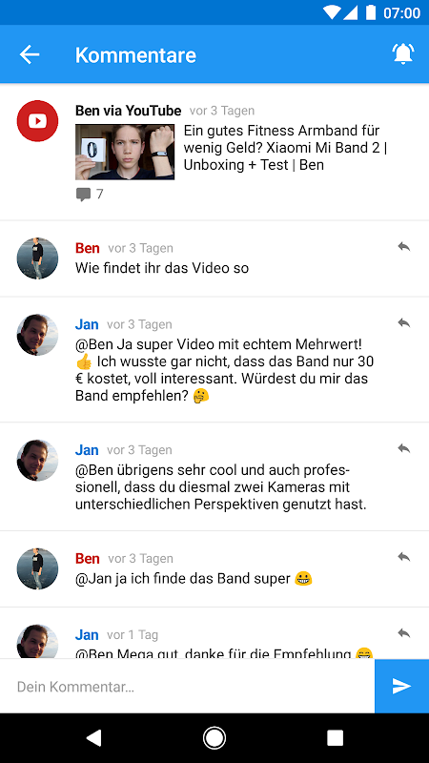Open the red YouTube channel icon
This screenshot has height=763, width=429.
coord(37,121)
